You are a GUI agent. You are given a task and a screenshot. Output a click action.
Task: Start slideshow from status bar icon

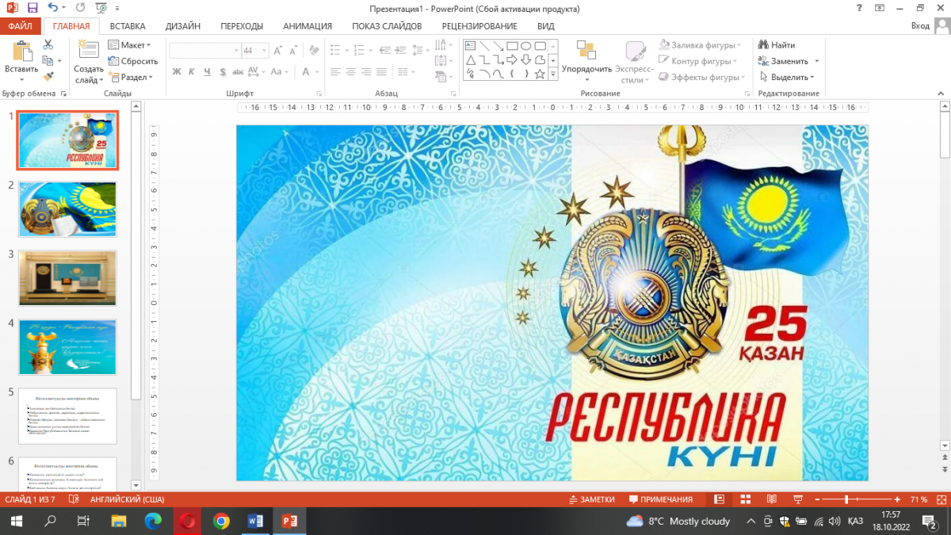tap(797, 499)
